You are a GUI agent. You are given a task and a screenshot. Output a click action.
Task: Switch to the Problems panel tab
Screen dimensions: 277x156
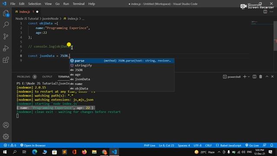tap(27, 77)
